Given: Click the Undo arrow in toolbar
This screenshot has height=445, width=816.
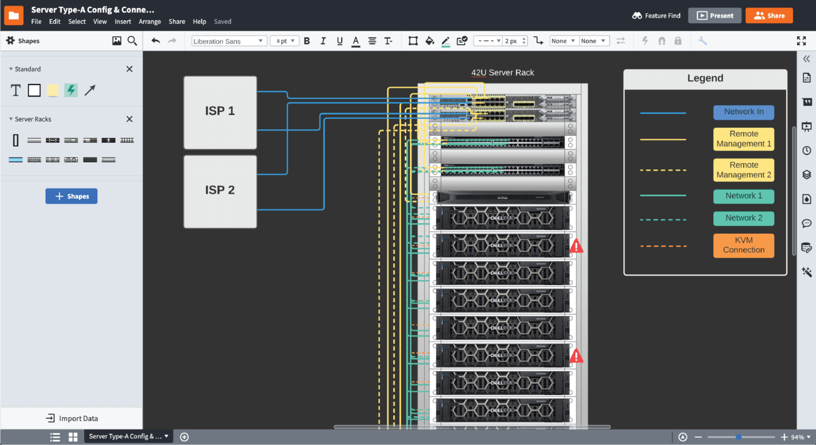Looking at the screenshot, I should click(x=156, y=41).
